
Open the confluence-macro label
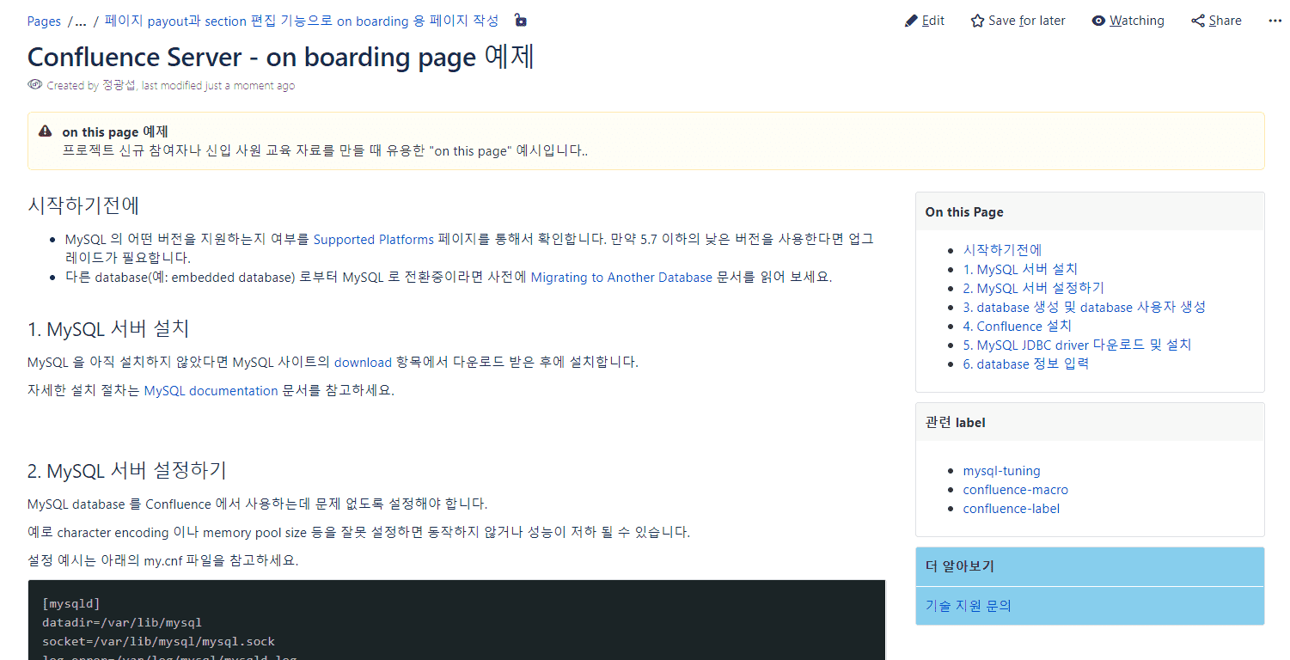(x=1015, y=490)
